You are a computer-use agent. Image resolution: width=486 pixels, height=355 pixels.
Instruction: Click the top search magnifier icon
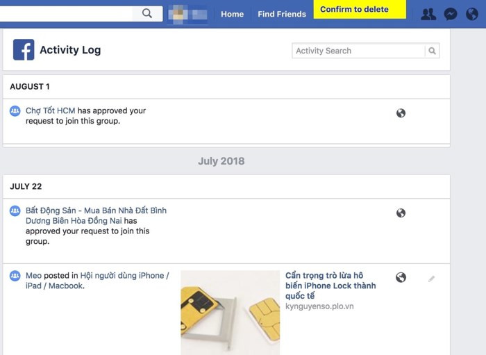147,13
